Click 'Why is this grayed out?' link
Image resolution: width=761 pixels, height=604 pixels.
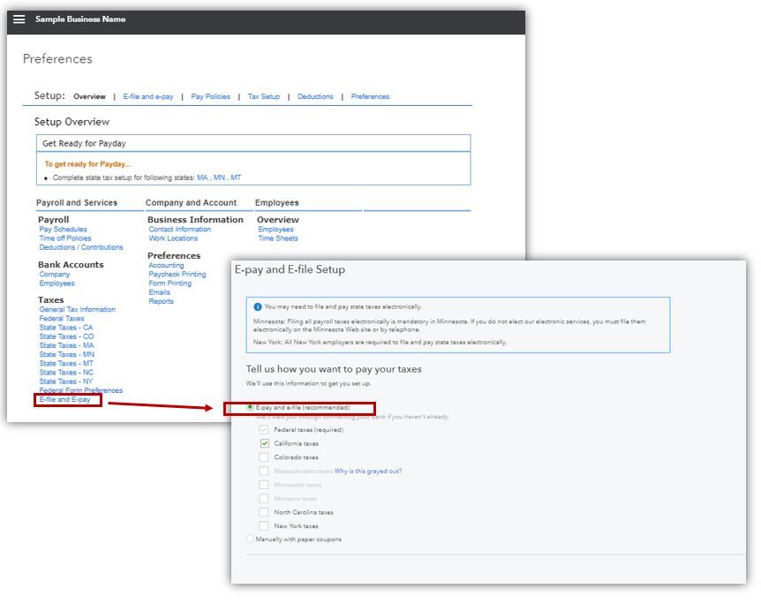[x=368, y=471]
